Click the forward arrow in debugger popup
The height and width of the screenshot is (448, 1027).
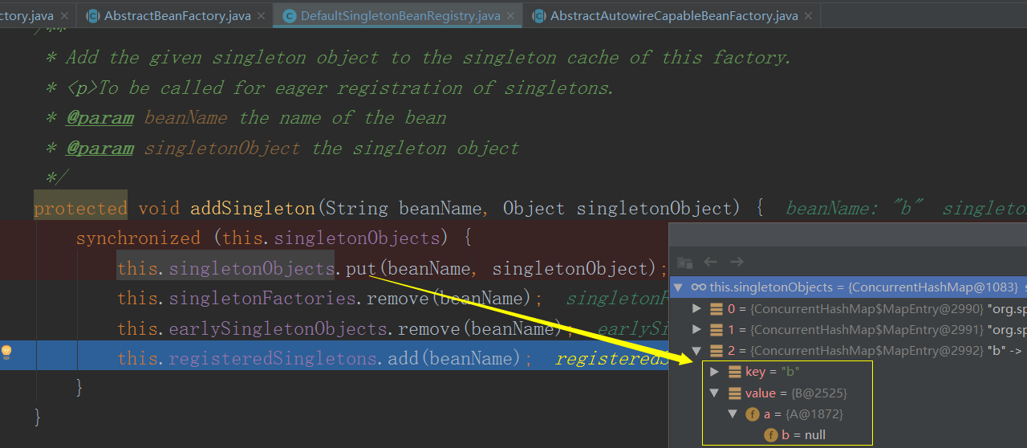click(737, 262)
